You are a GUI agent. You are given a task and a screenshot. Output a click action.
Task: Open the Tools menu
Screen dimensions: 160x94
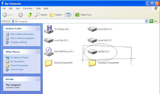tap(38, 8)
